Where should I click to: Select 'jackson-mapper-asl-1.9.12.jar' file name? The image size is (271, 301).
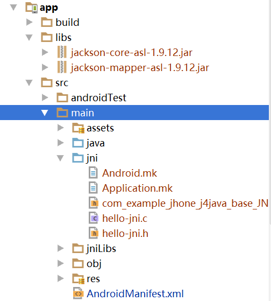[140, 67]
